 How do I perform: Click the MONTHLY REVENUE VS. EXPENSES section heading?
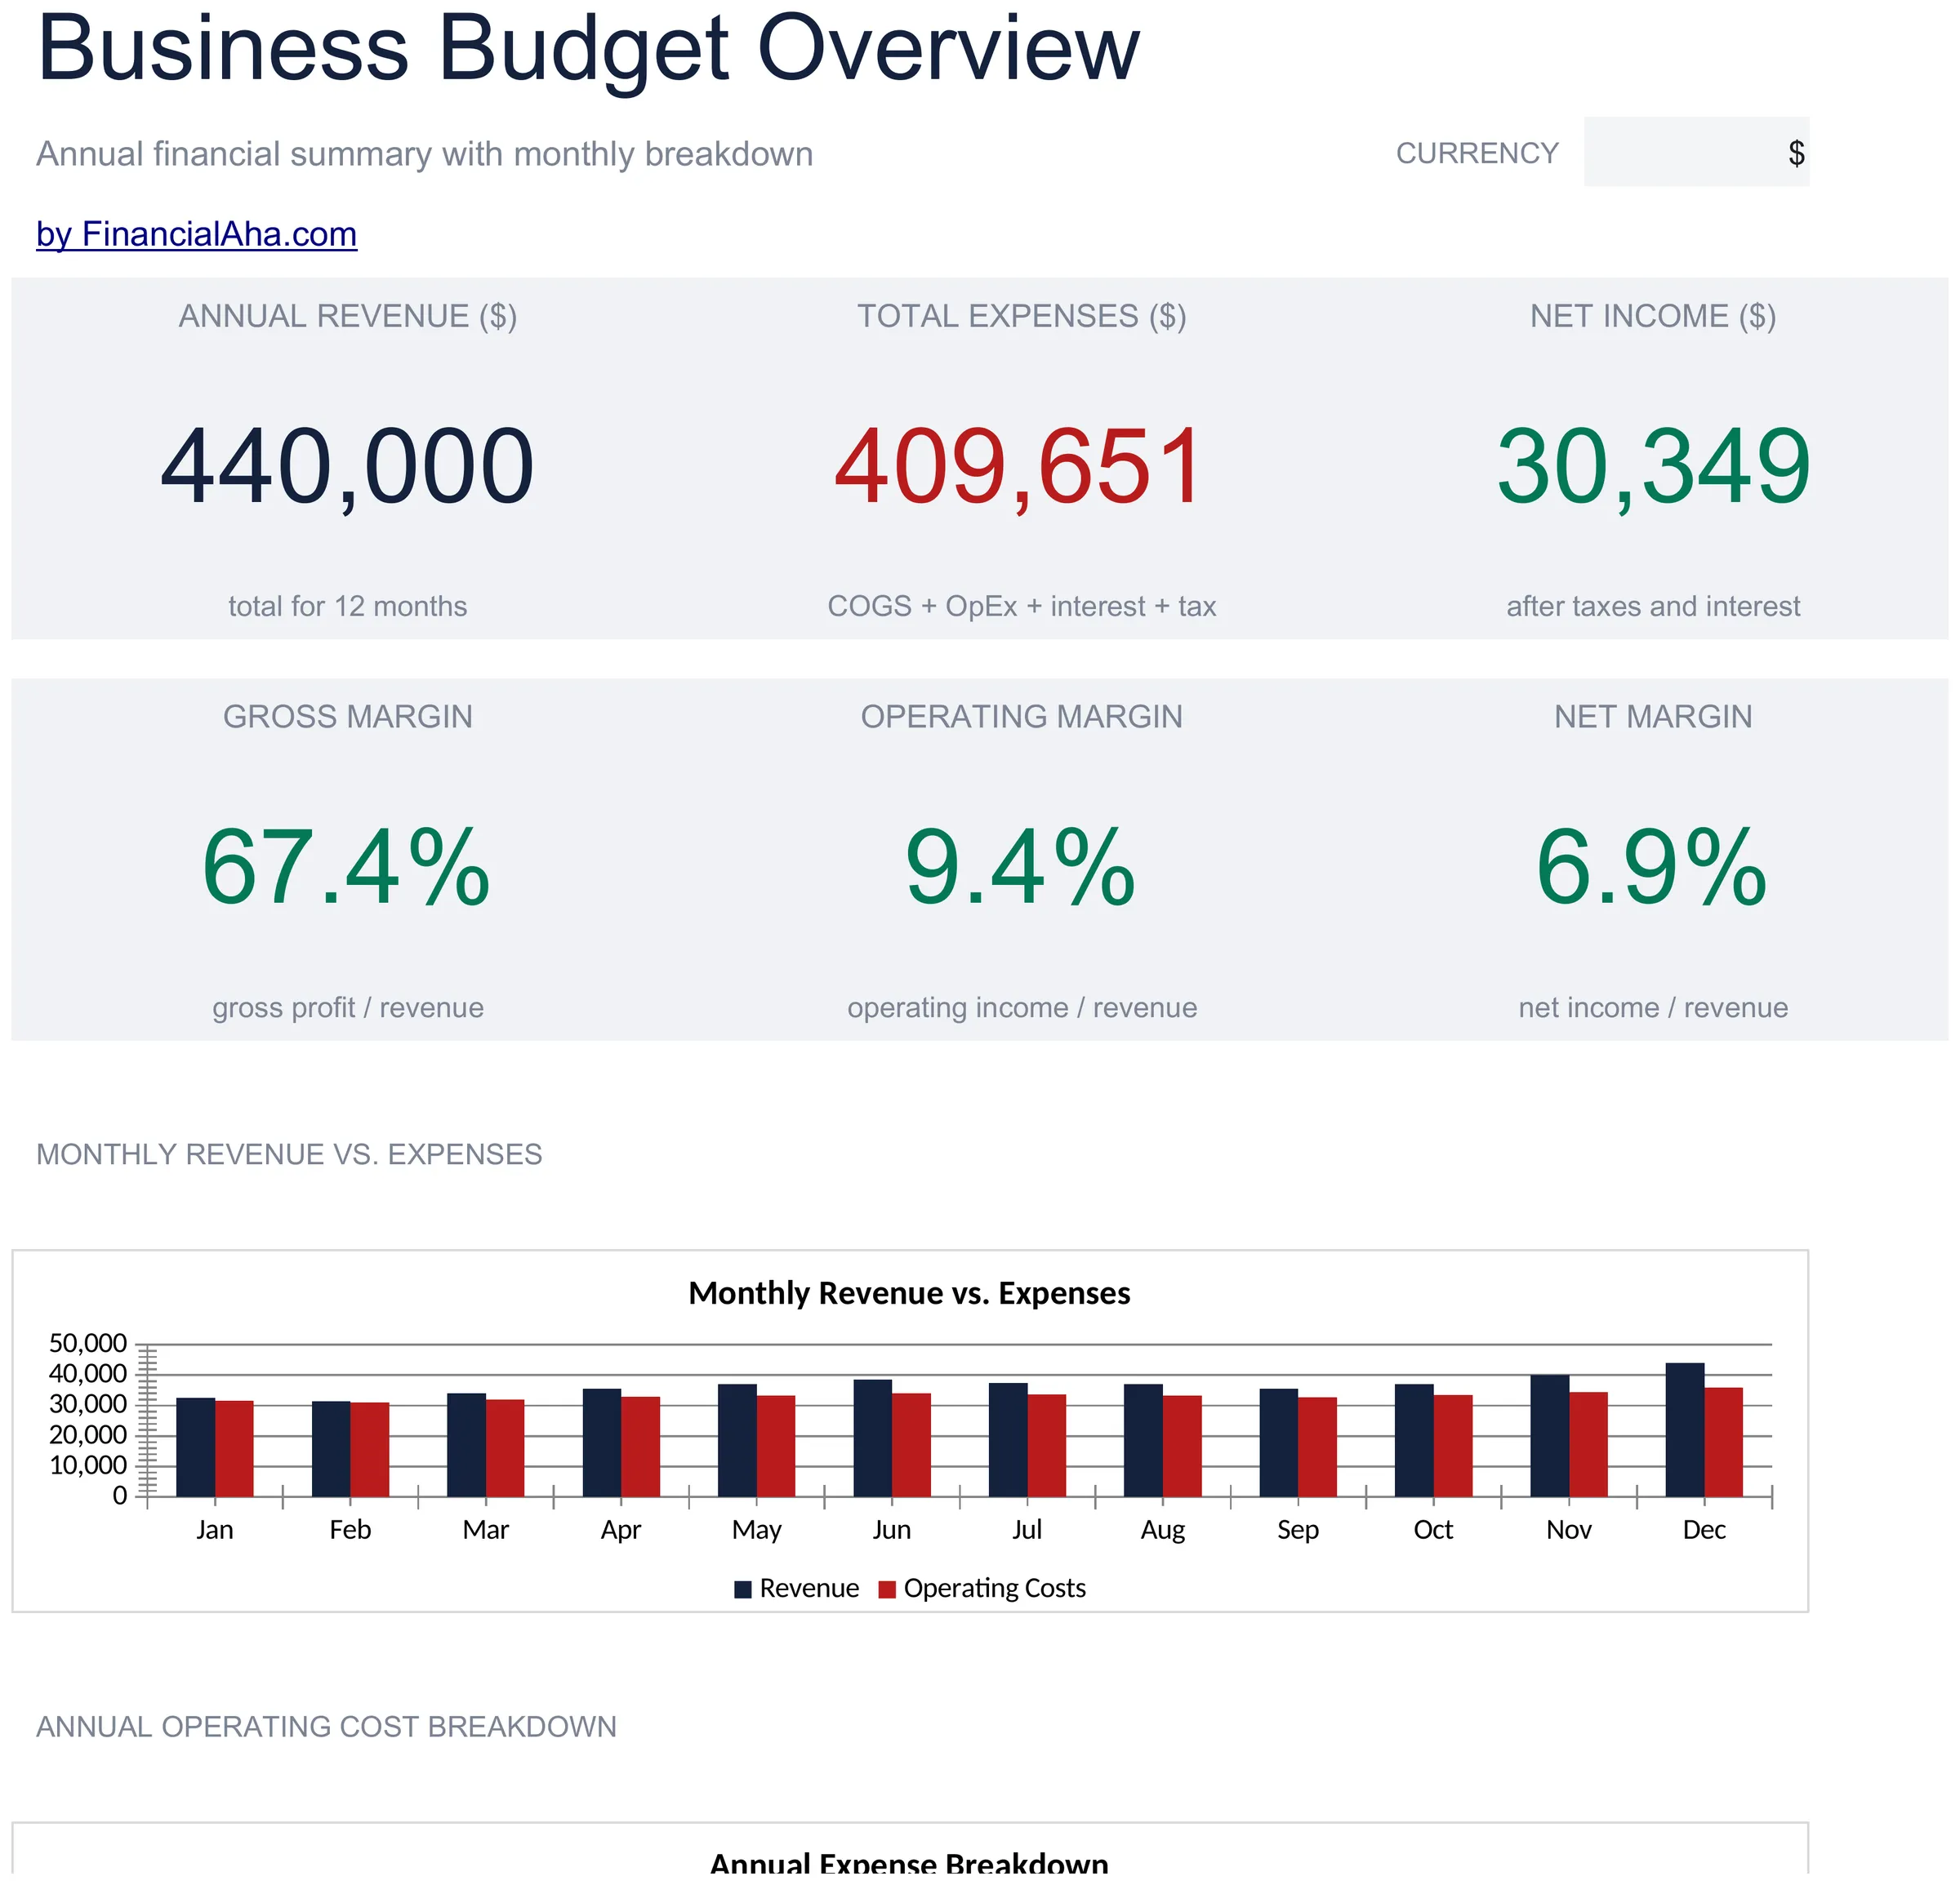click(x=289, y=1154)
